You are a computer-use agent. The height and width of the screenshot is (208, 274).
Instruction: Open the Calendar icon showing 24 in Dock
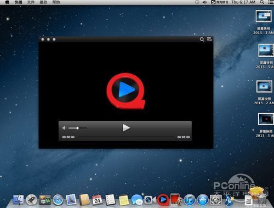tap(97, 200)
